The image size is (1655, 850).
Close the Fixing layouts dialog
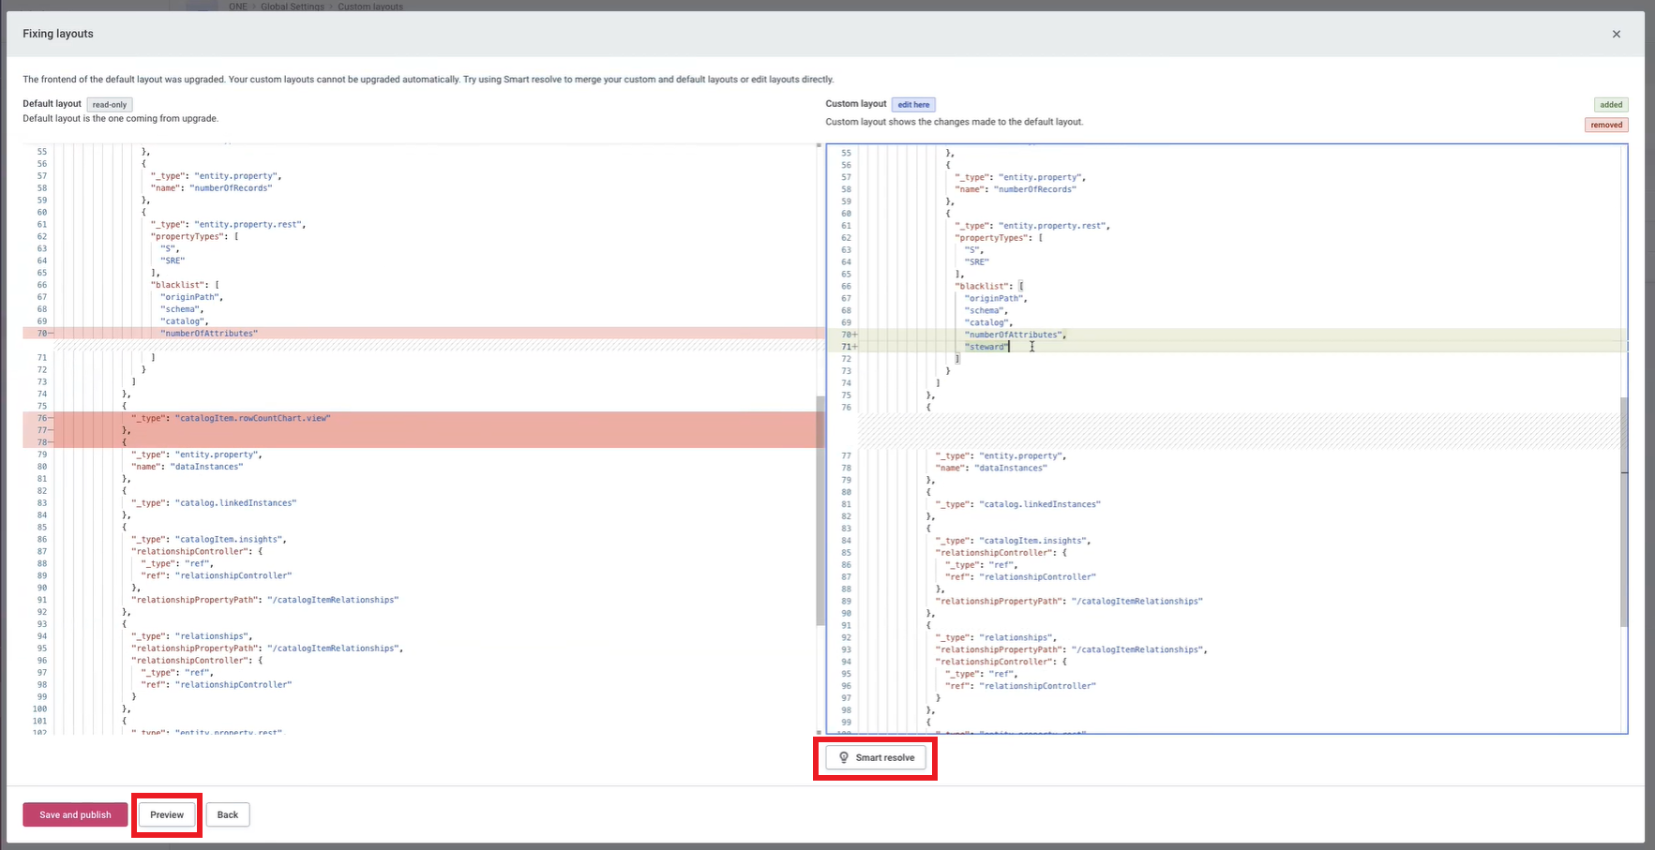[x=1617, y=34]
